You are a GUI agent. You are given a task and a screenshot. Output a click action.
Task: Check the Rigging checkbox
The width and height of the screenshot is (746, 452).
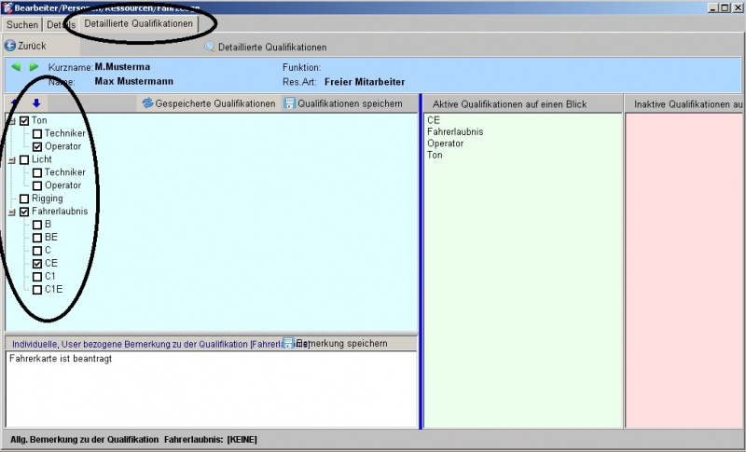[x=24, y=199]
